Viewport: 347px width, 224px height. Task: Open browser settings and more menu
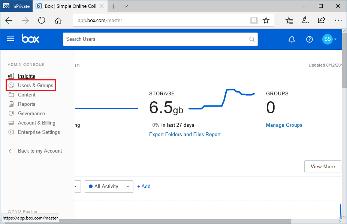click(x=338, y=20)
